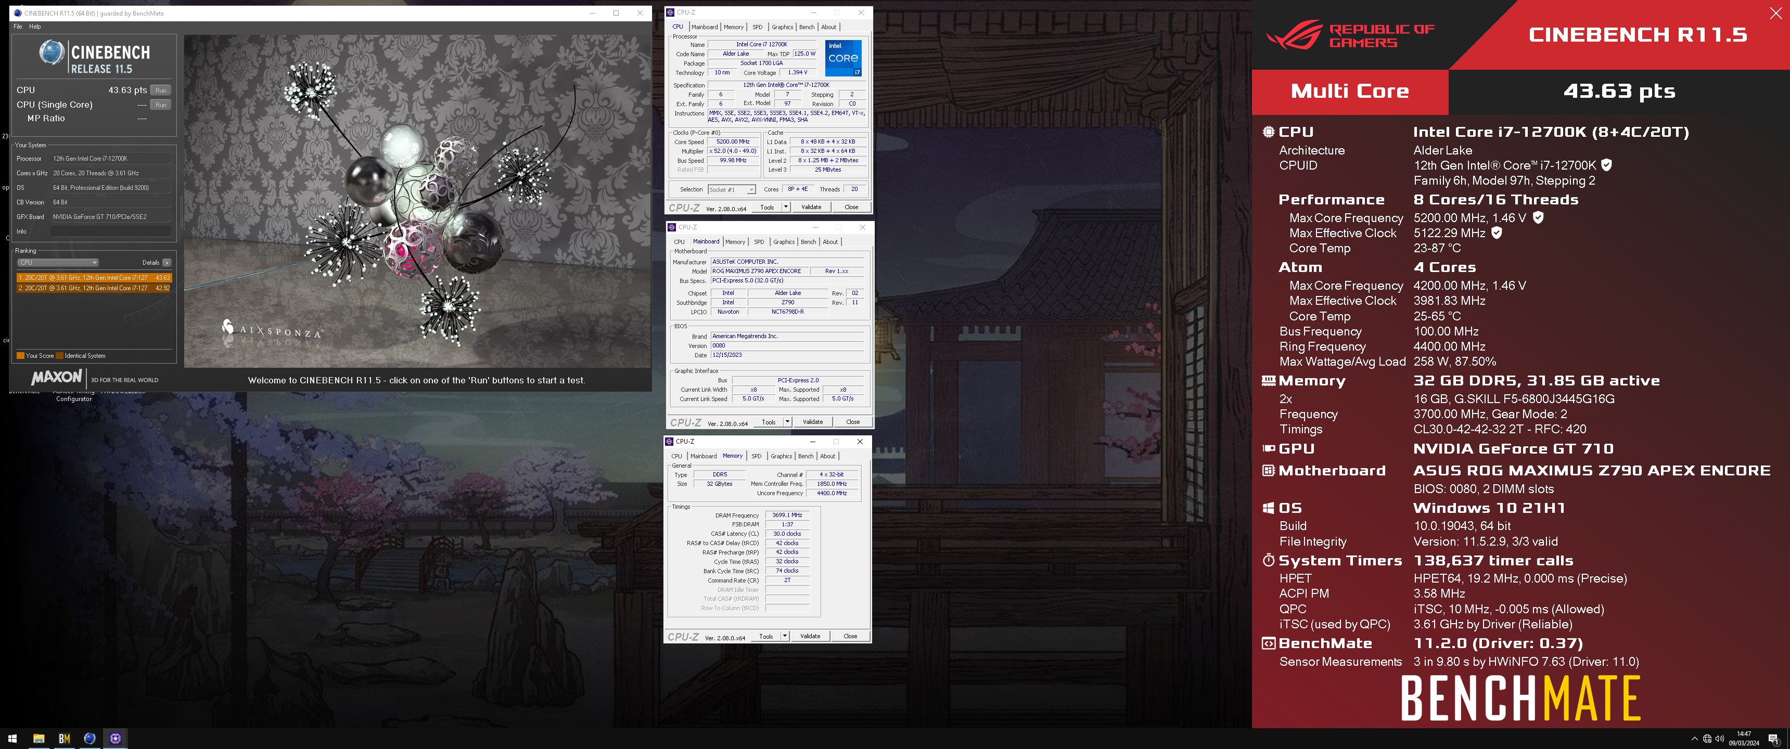Open SPD tab in top CPU-Z window

[758, 27]
